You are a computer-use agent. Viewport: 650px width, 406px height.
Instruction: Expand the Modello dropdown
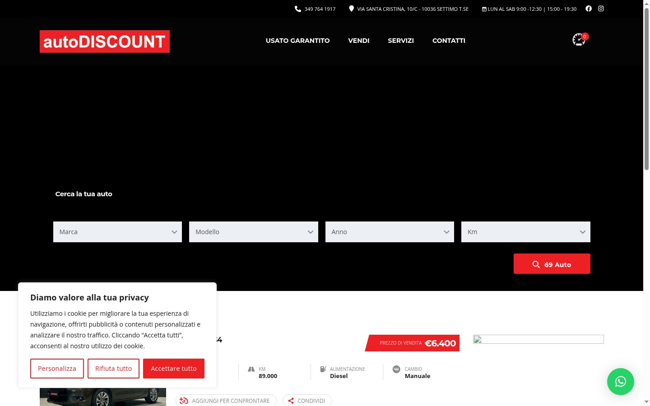click(254, 232)
